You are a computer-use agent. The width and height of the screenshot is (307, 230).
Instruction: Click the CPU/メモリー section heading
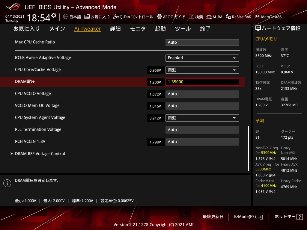pos(268,39)
